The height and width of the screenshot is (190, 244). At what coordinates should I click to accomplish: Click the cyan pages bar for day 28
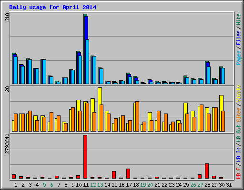(x=209, y=75)
